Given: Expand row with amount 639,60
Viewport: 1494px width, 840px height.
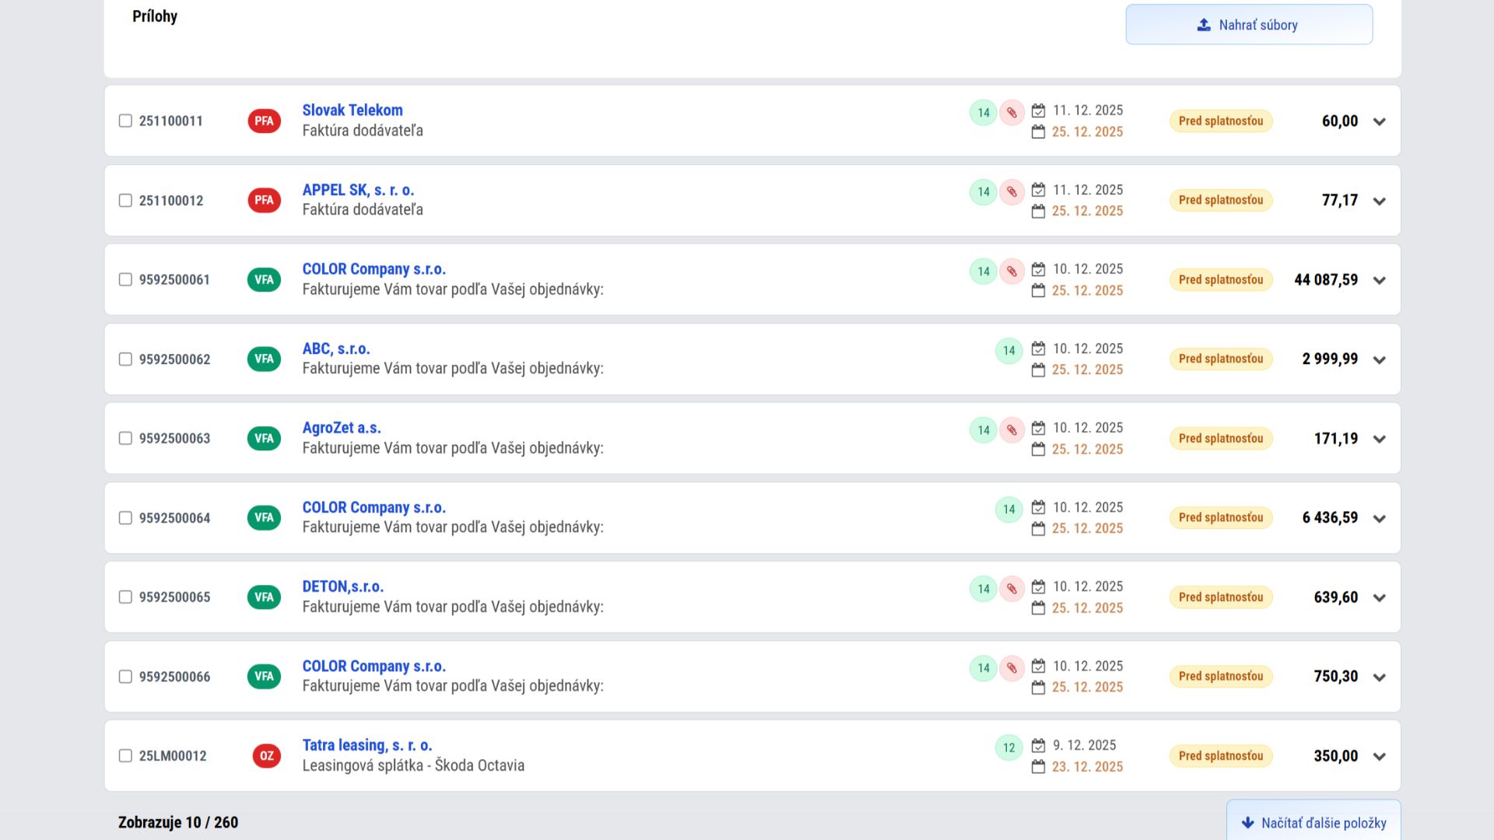Looking at the screenshot, I should [1380, 598].
